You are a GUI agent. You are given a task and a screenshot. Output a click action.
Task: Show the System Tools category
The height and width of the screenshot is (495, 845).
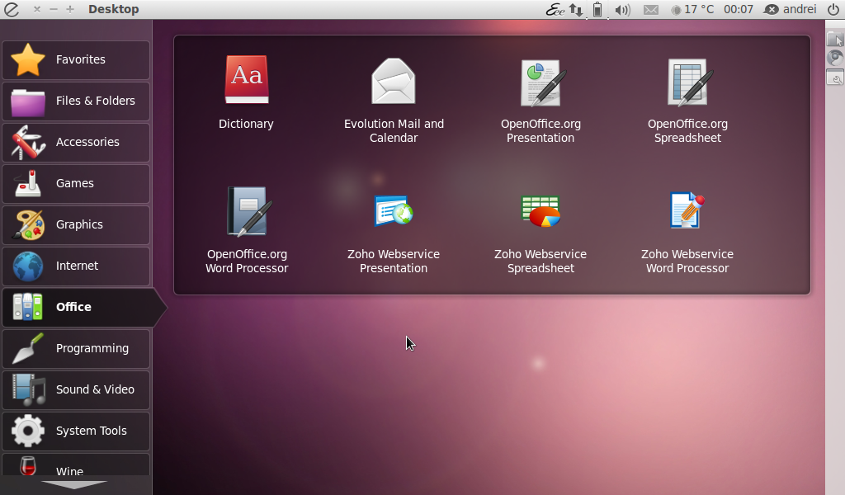tap(76, 431)
